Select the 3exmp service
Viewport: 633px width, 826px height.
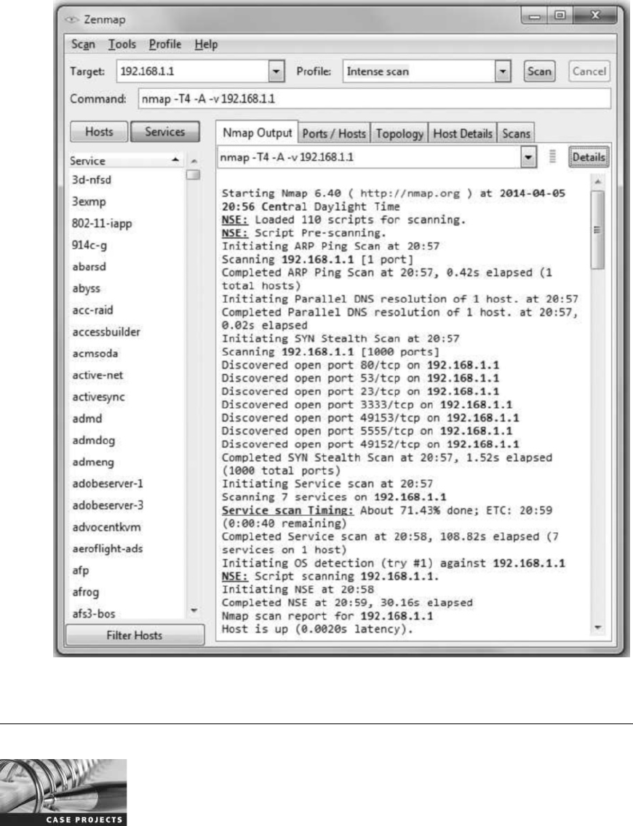coord(89,201)
